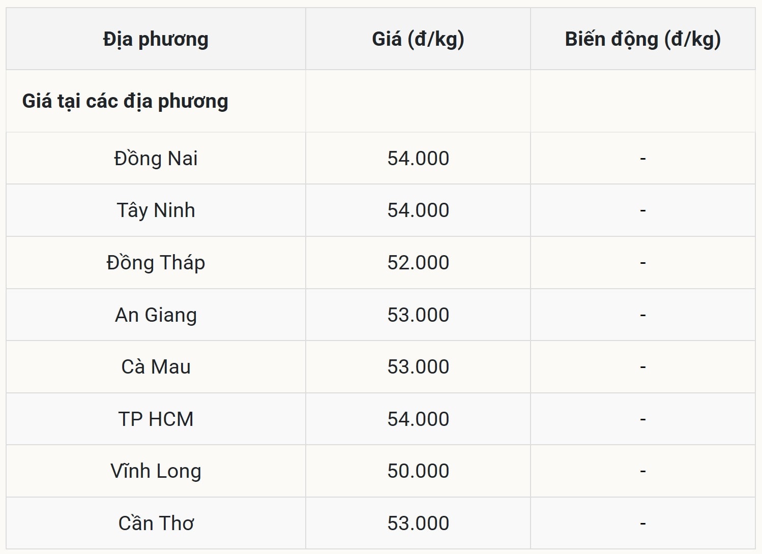The height and width of the screenshot is (554, 762).
Task: Click the "Giá (đ/kg)" column header
Action: pos(418,39)
